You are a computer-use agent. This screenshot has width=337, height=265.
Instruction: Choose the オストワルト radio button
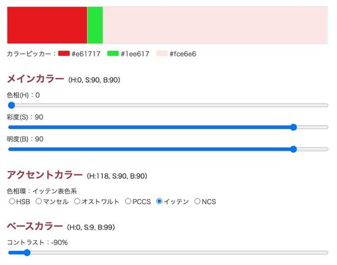(77, 201)
